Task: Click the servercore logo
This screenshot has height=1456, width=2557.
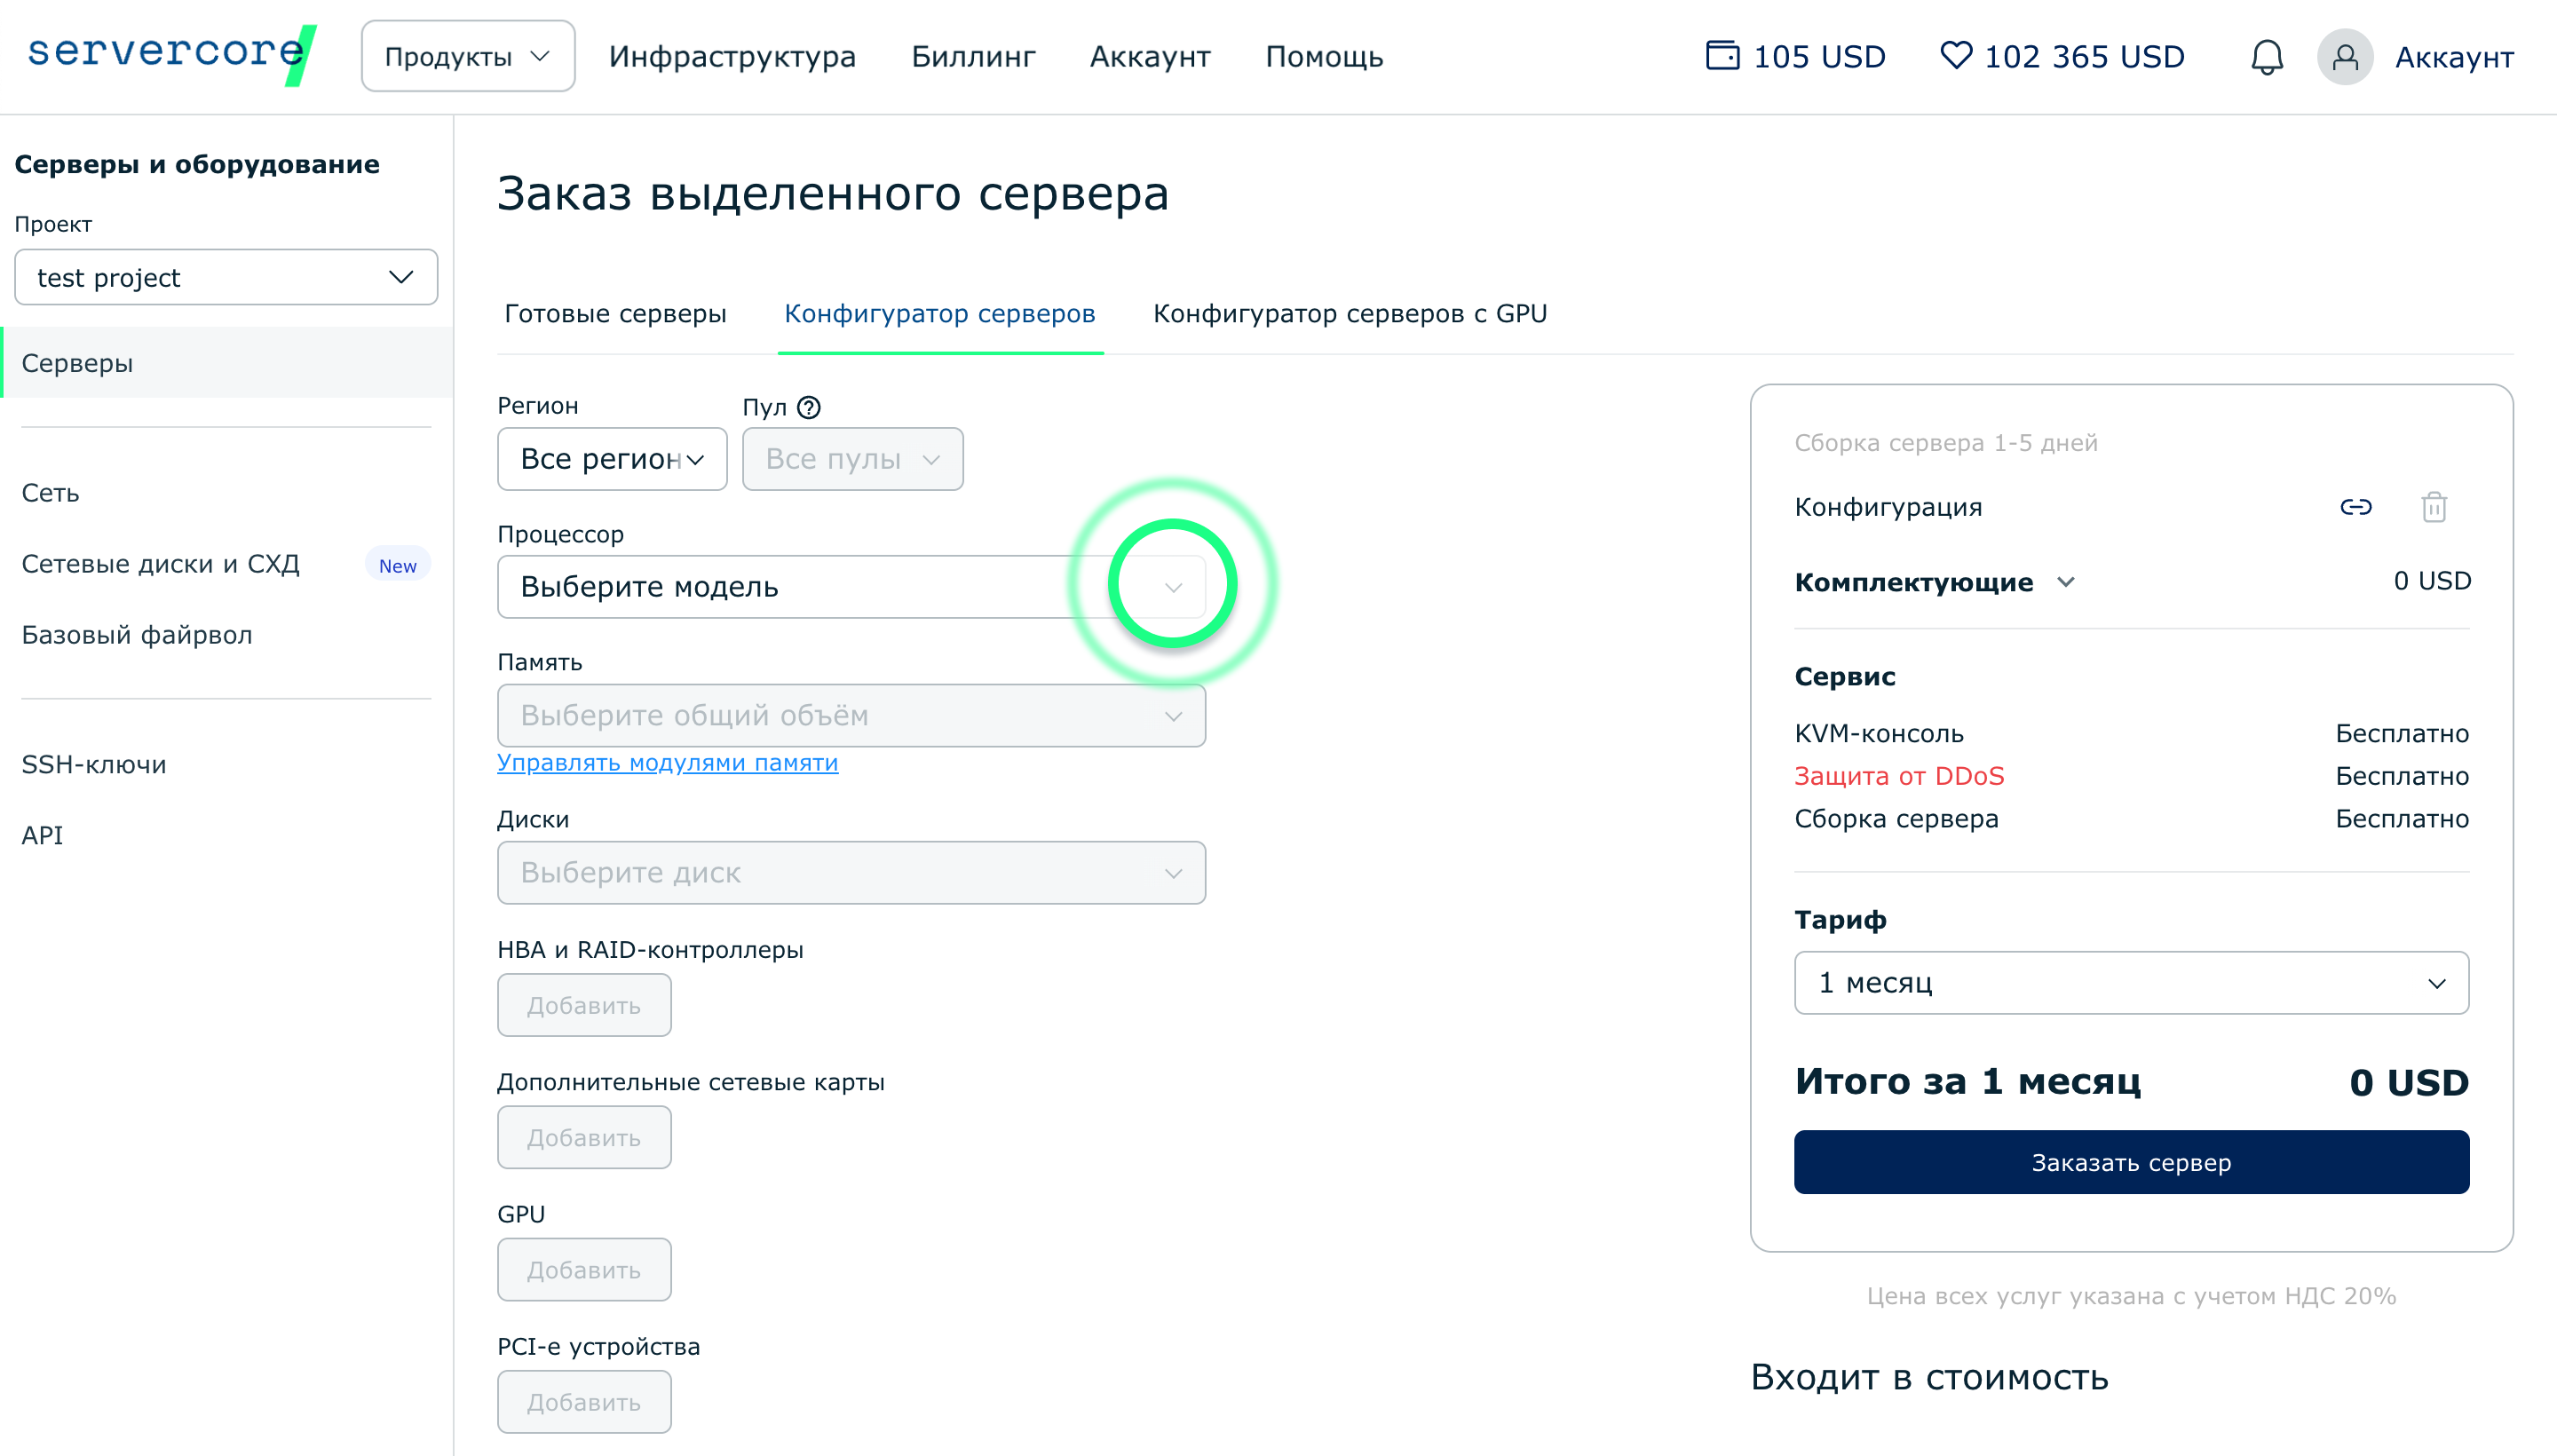Action: coord(171,54)
